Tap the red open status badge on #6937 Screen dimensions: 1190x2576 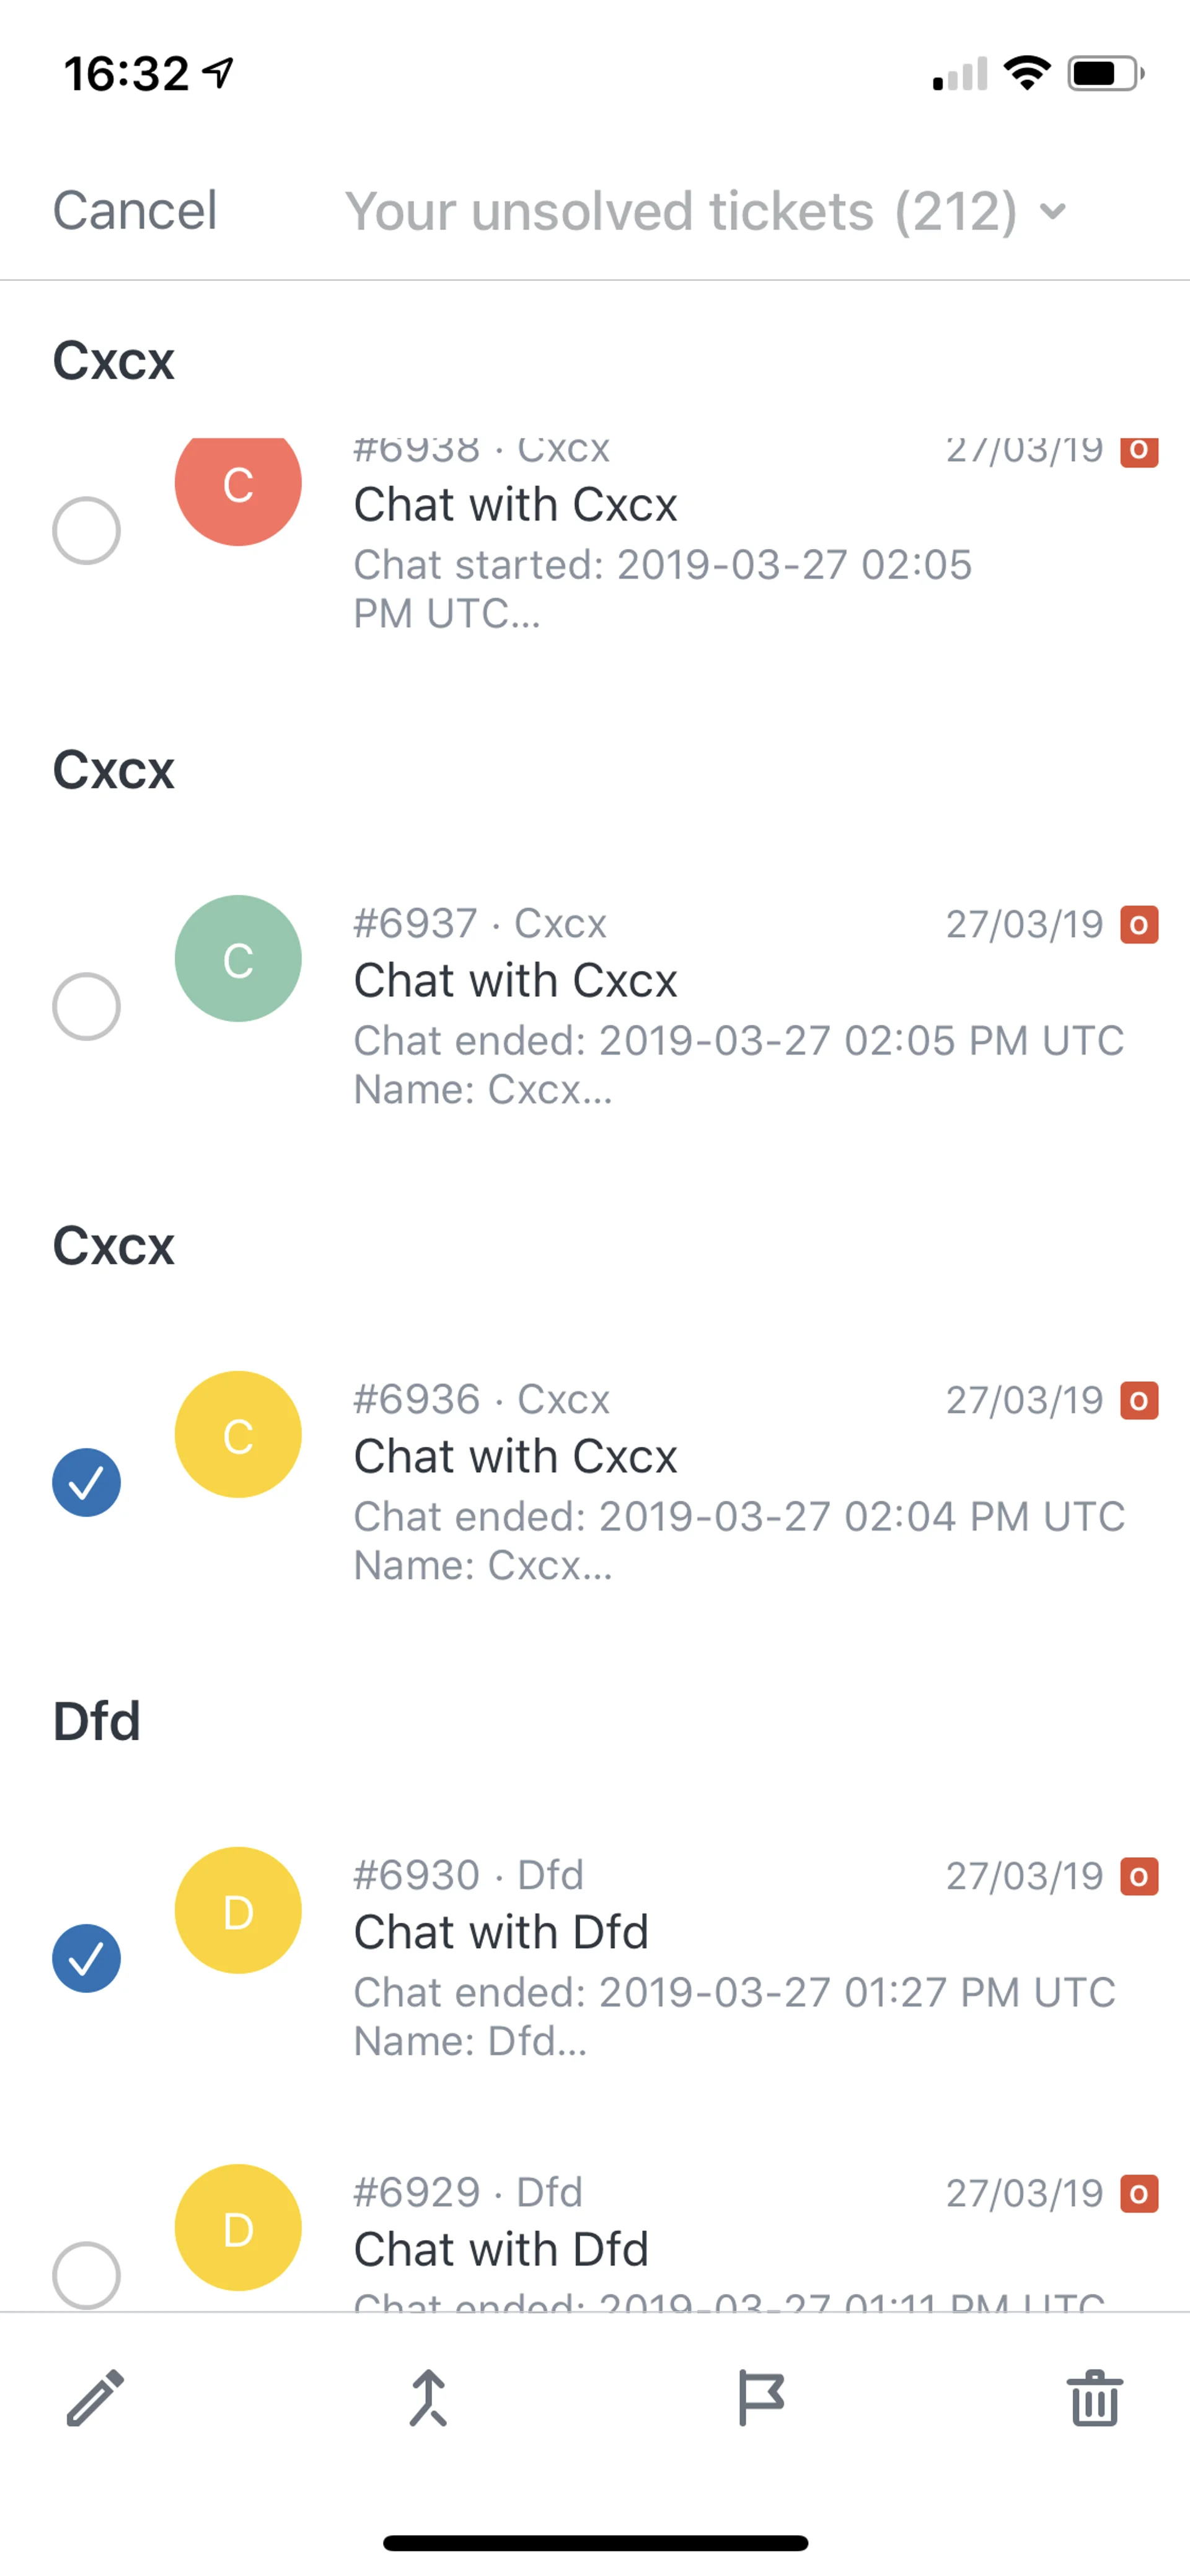[1139, 925]
